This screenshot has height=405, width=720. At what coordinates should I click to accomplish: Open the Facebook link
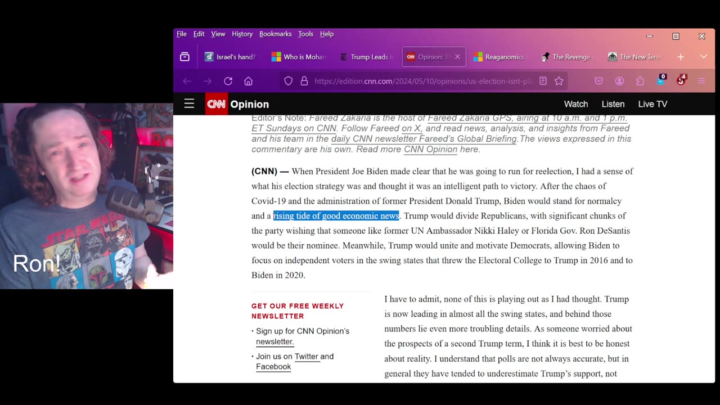(273, 367)
